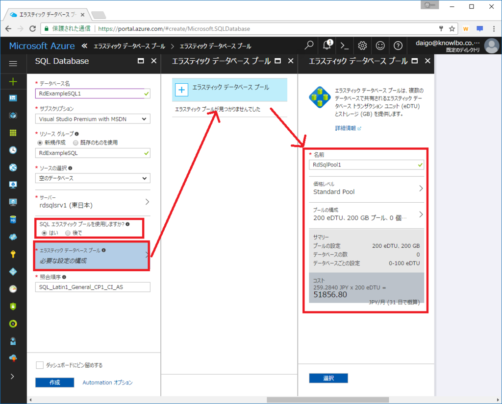Open the cloud with ribbon Advisor icon
502x404 pixels.
click(x=13, y=358)
